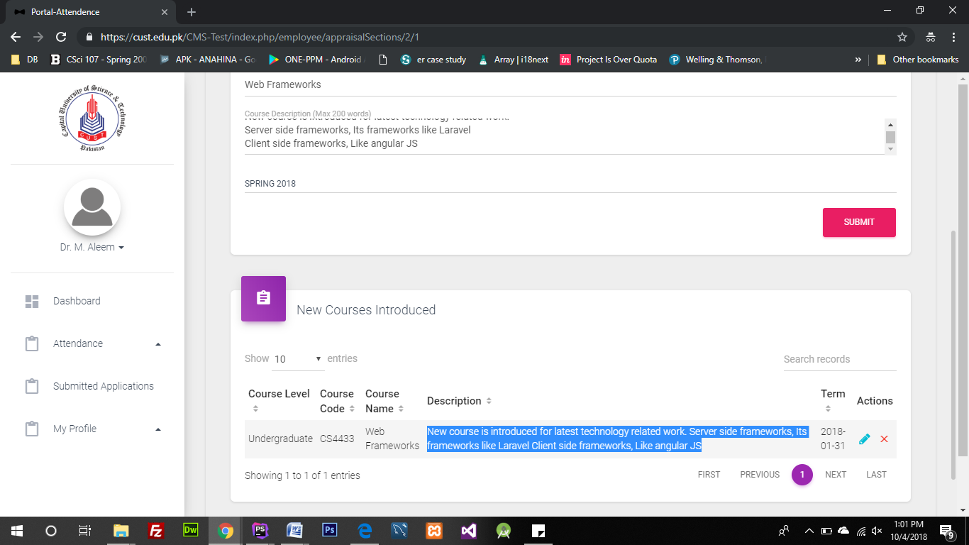Expand the Attendance sidebar menu
The height and width of the screenshot is (545, 969).
92,343
